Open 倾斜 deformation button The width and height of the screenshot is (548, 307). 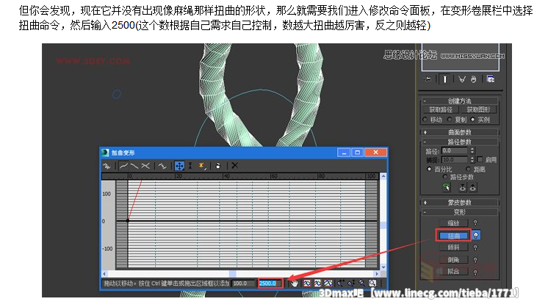453,248
